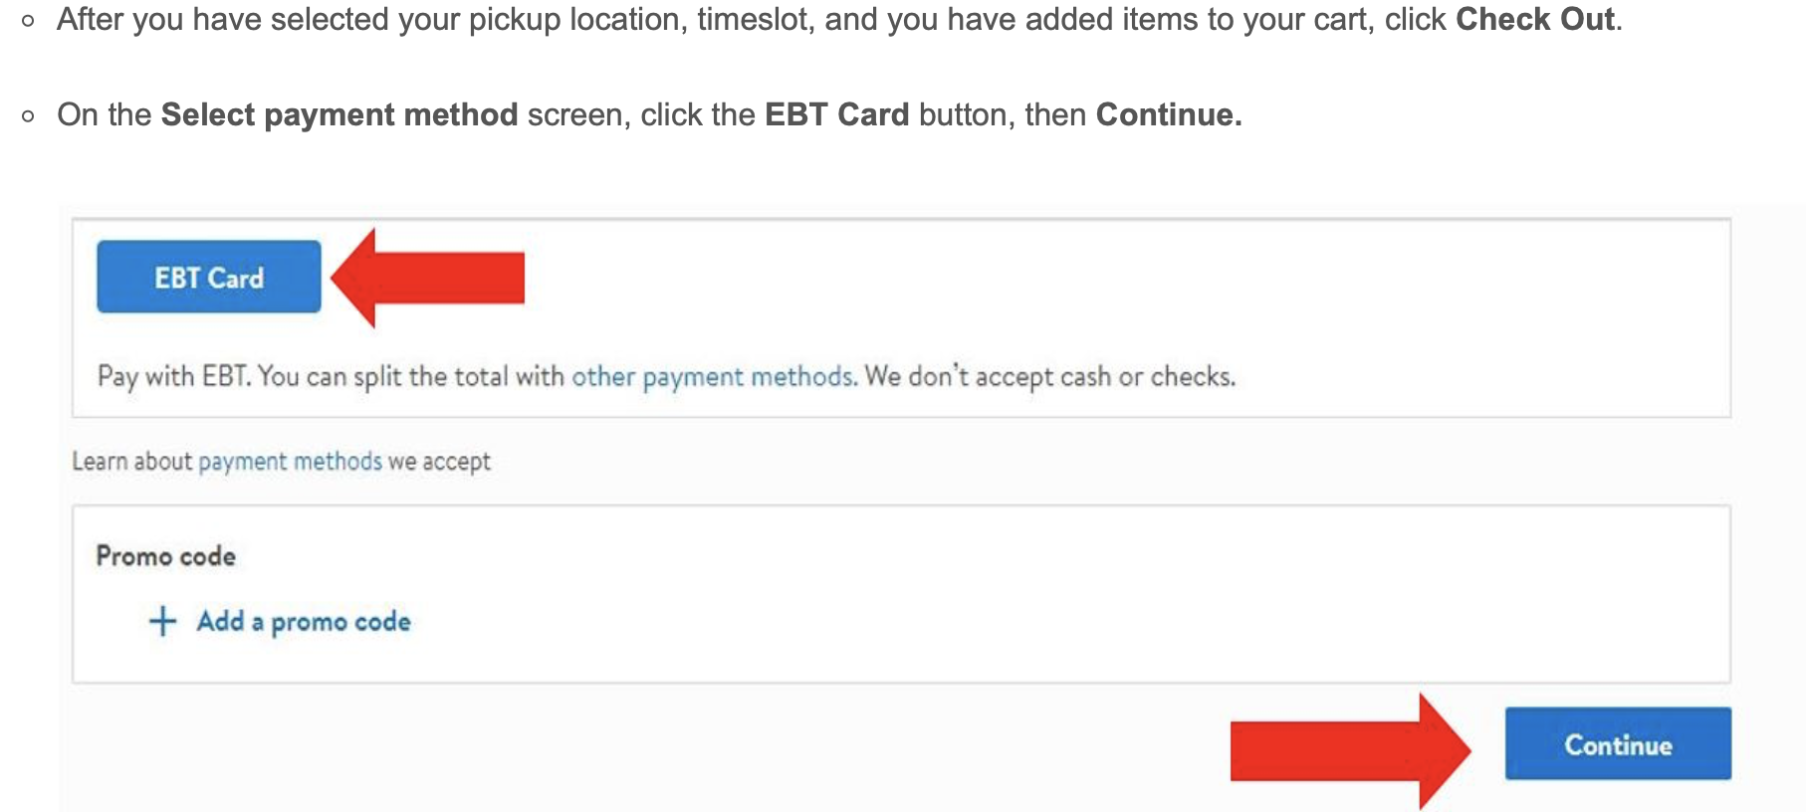The image size is (1806, 812).
Task: Click 'You can split the total with' text
Action: pyautogui.click(x=411, y=377)
